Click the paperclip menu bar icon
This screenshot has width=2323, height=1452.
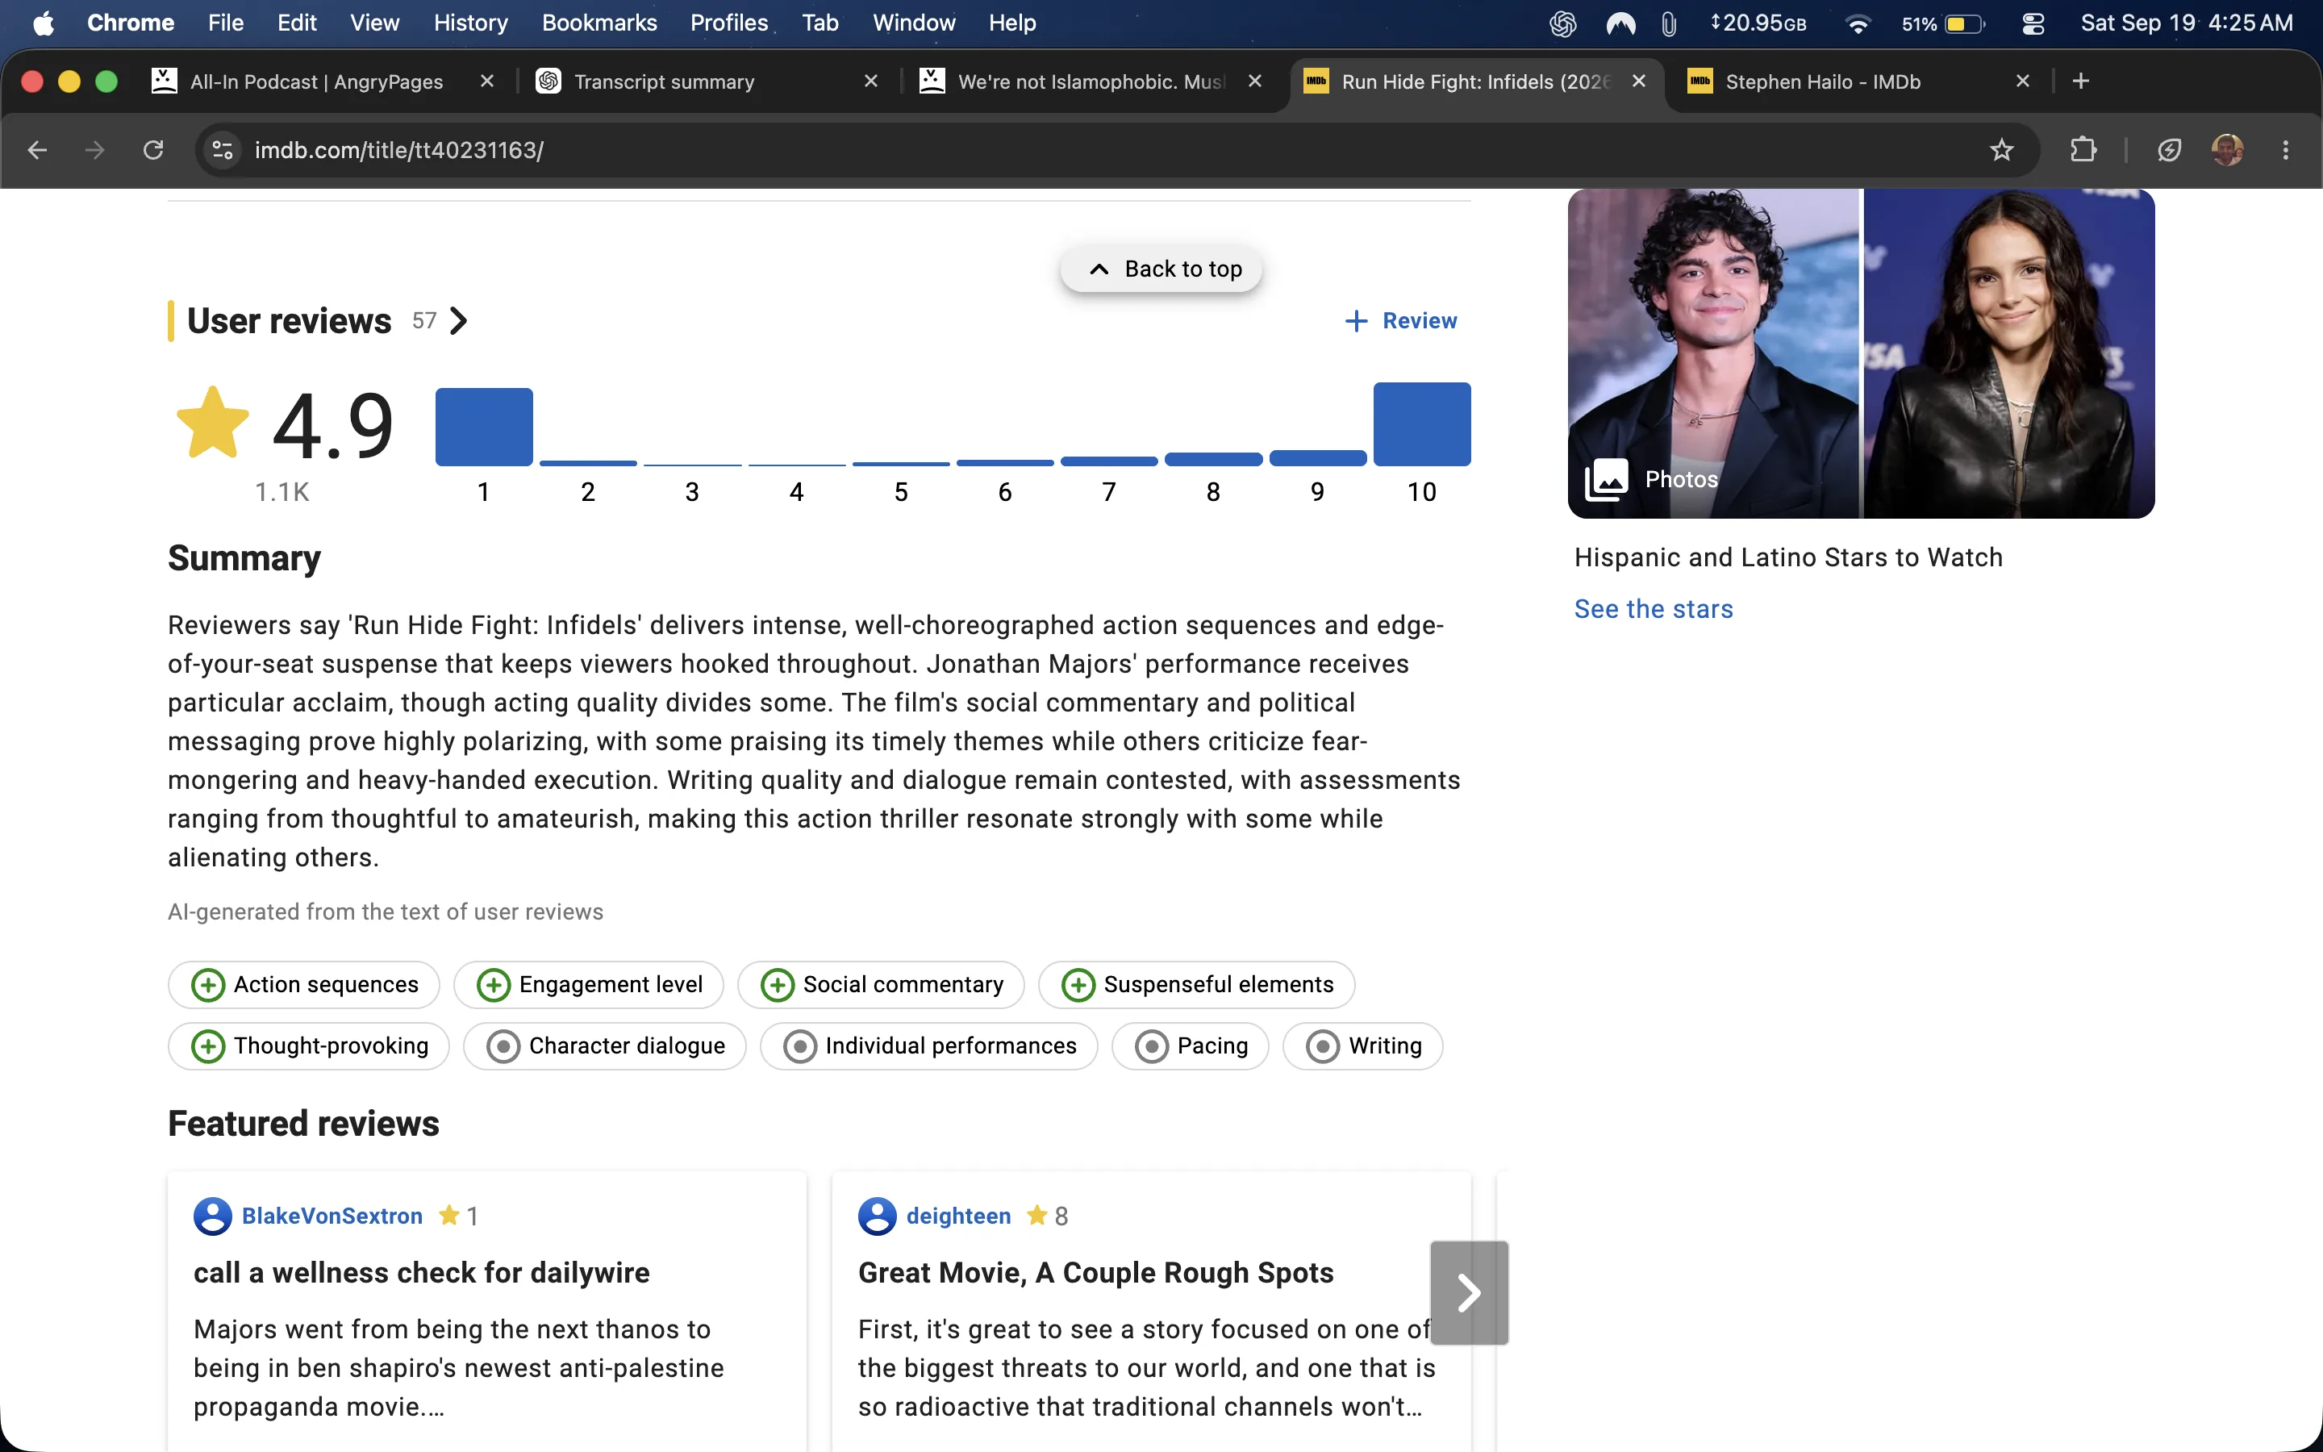point(1670,23)
